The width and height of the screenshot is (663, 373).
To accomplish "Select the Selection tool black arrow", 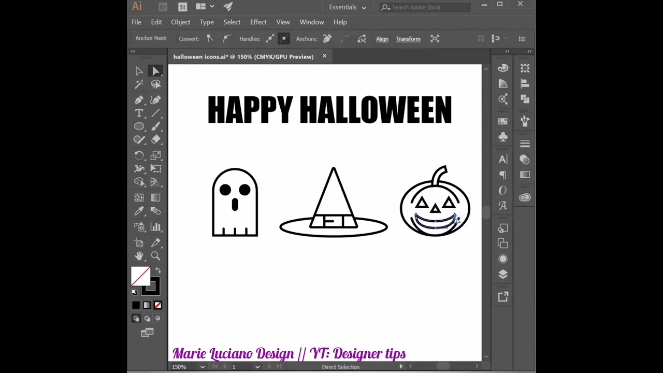I will coord(139,71).
